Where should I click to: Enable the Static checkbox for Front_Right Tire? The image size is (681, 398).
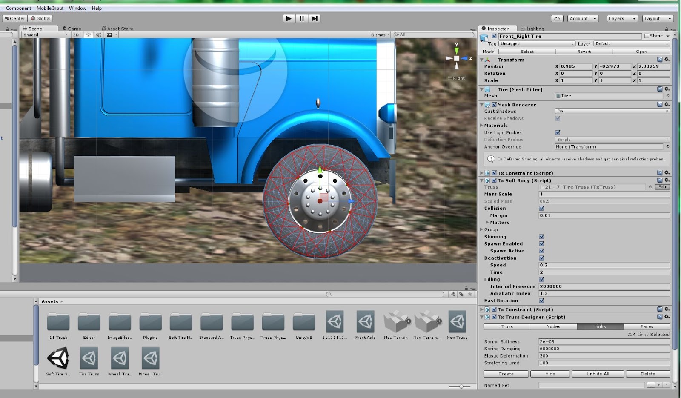646,36
